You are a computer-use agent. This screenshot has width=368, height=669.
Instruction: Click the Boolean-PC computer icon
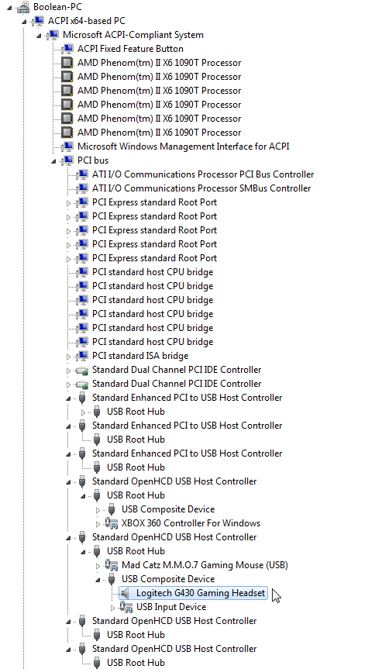(23, 7)
